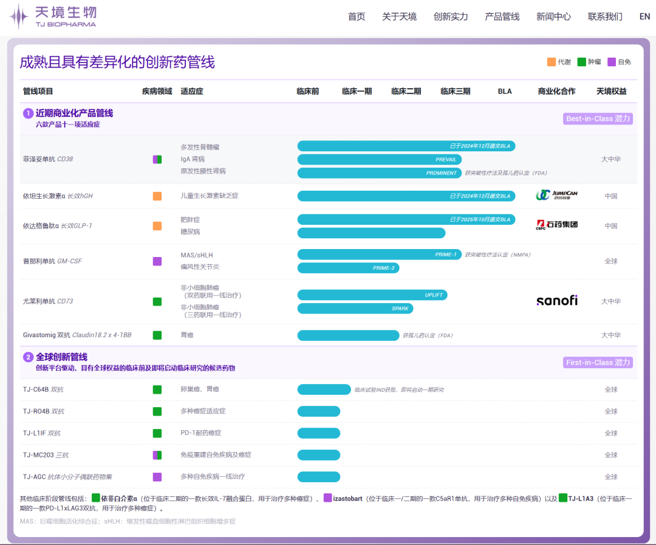Click section number 2 circle badge
This screenshot has width=656, height=545.
point(28,357)
